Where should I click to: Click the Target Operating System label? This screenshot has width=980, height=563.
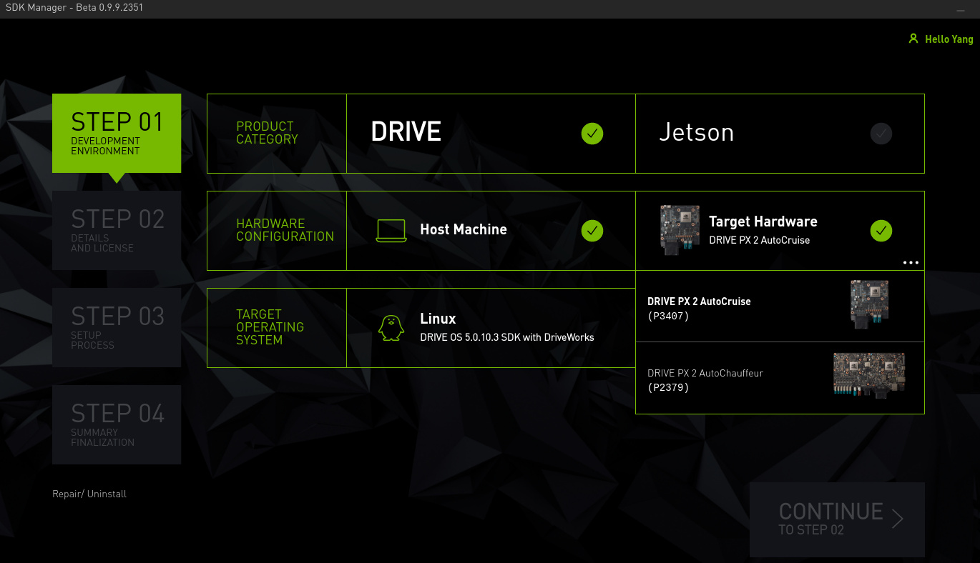coord(270,327)
